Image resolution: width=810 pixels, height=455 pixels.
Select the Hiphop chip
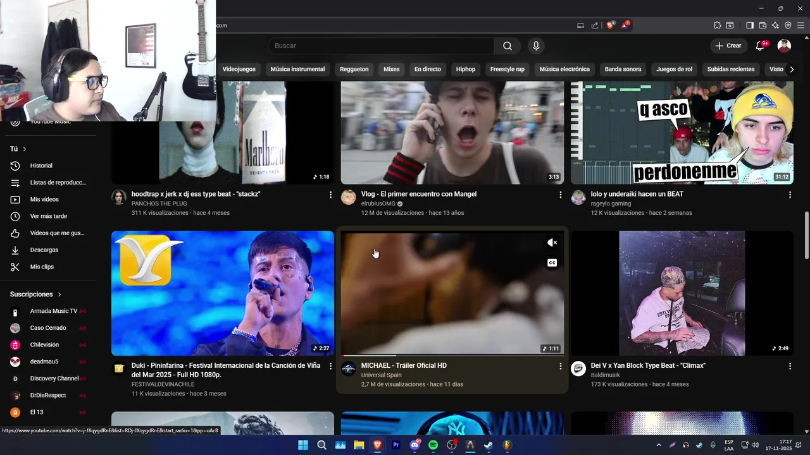[x=466, y=69]
